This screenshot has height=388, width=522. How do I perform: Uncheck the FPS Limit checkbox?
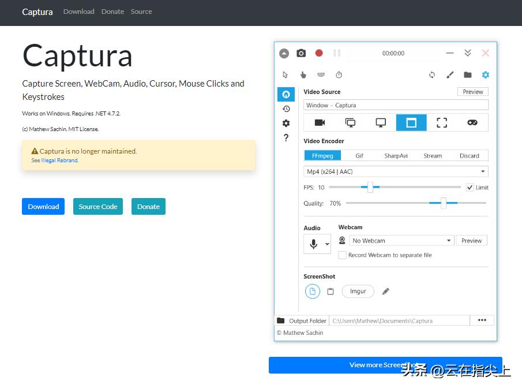coord(471,188)
